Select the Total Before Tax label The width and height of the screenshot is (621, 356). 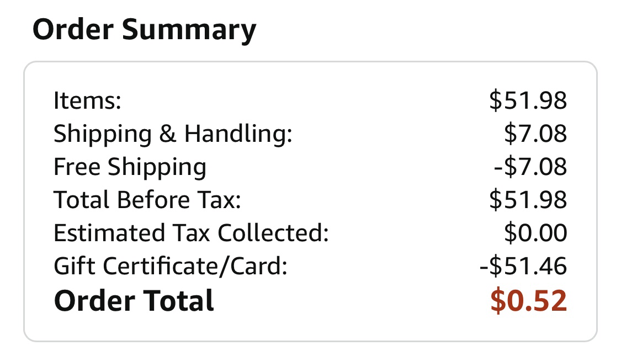[x=147, y=200]
